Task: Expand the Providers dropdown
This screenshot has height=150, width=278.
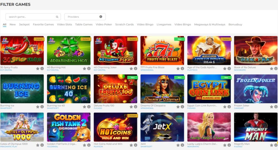Action: 85,17
